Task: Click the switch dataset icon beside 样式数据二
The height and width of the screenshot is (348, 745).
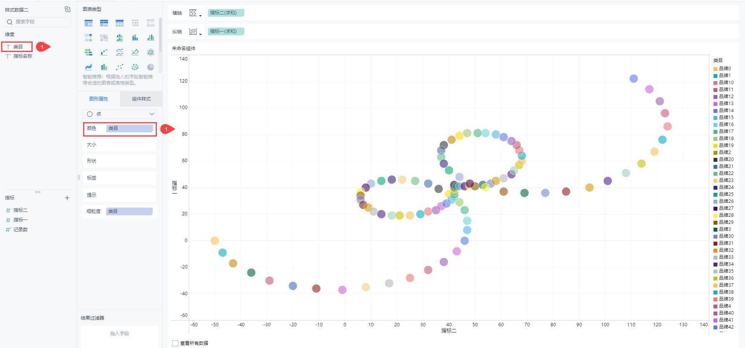Action: tap(68, 9)
